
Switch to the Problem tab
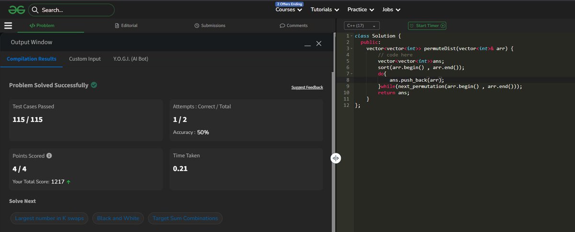(x=42, y=25)
